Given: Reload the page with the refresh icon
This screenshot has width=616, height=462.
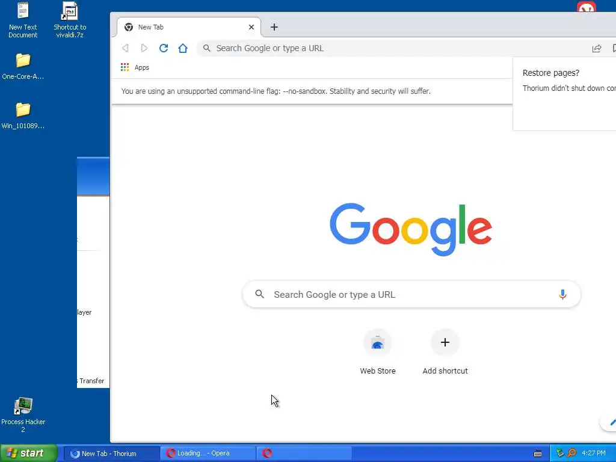Looking at the screenshot, I should tap(164, 48).
